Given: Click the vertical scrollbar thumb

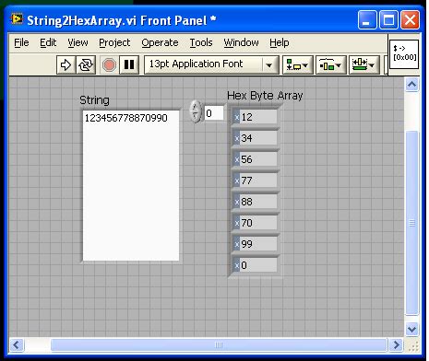Looking at the screenshot, I should tap(411, 223).
